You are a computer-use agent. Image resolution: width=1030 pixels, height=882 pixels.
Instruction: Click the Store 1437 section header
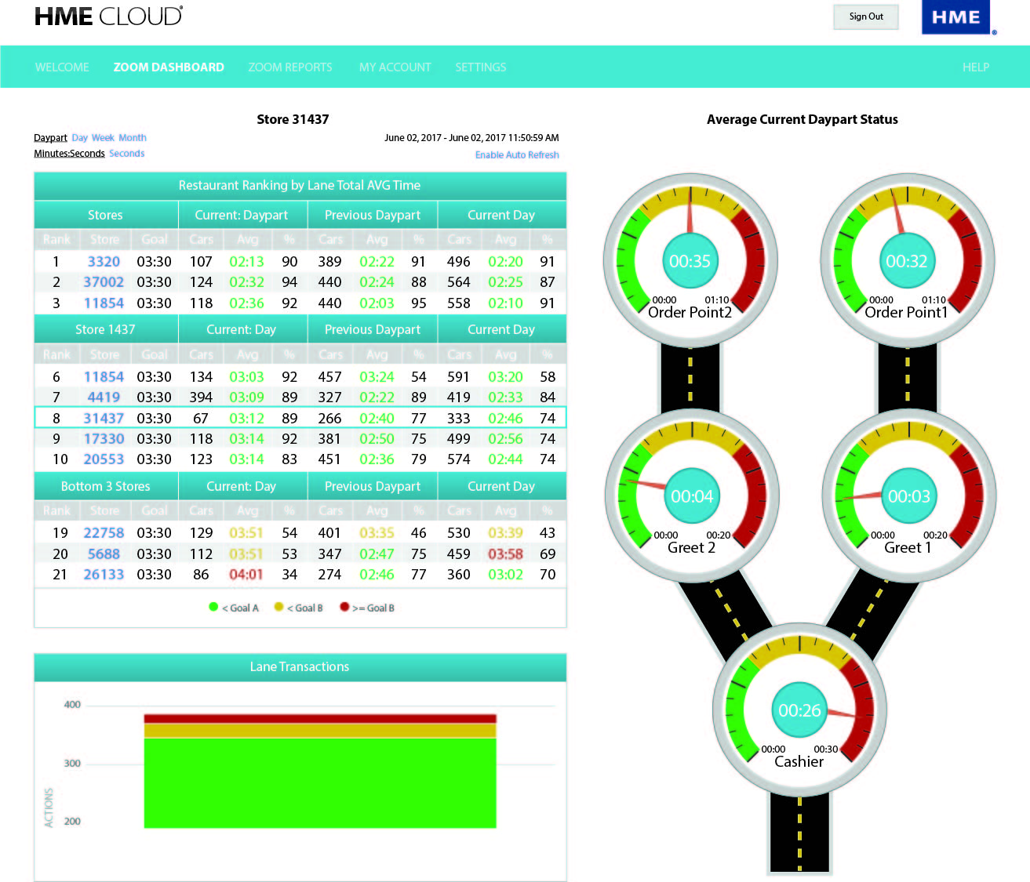pos(106,330)
